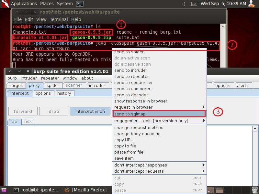Viewport: 259px width, 194px height.
Task: Launch terminal from top panel icon
Action: coord(79,4)
